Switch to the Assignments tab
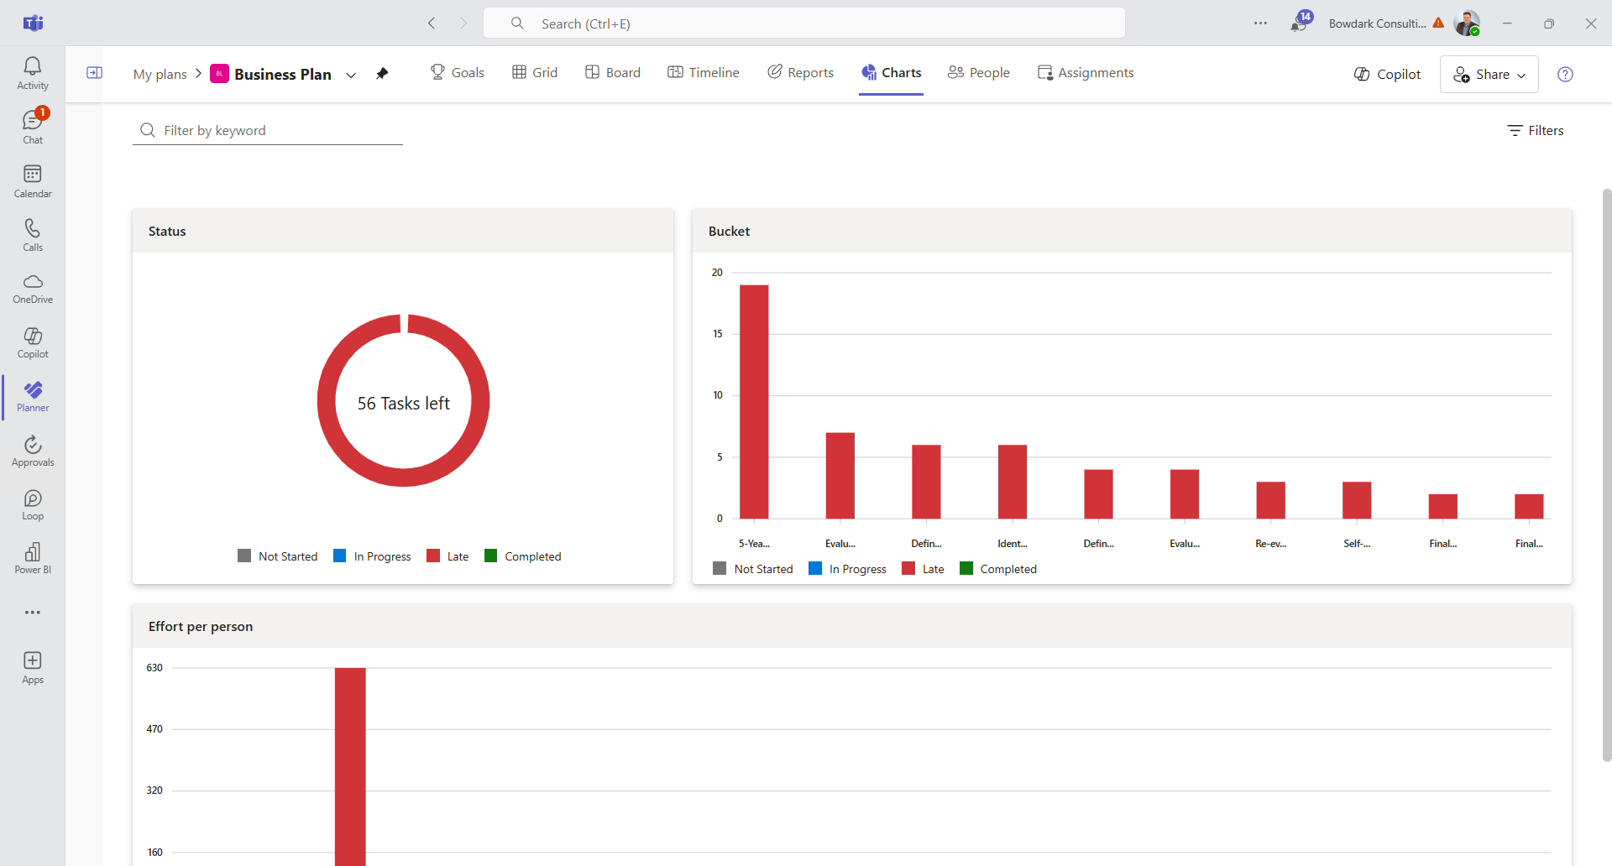The image size is (1612, 866). coord(1086,73)
